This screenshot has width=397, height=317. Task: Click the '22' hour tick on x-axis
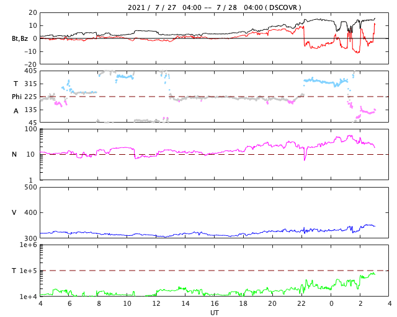pos(302,303)
